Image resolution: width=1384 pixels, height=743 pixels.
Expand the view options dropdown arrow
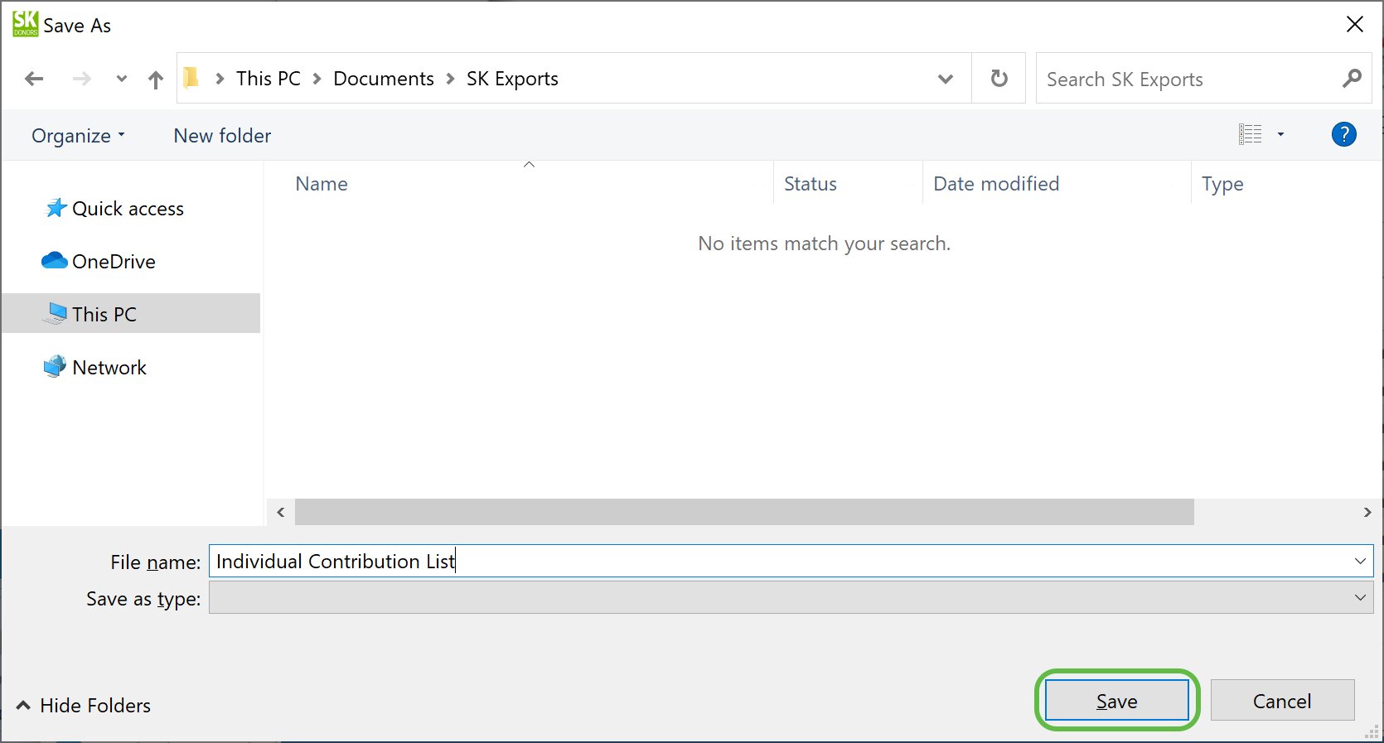[x=1280, y=134]
